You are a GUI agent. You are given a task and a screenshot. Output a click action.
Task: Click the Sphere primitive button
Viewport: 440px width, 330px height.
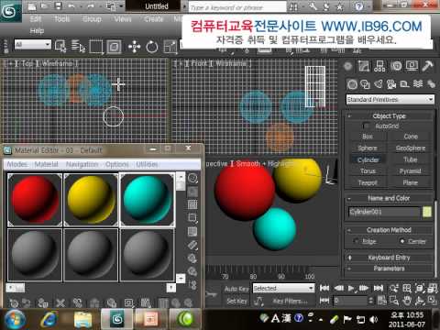(368, 148)
